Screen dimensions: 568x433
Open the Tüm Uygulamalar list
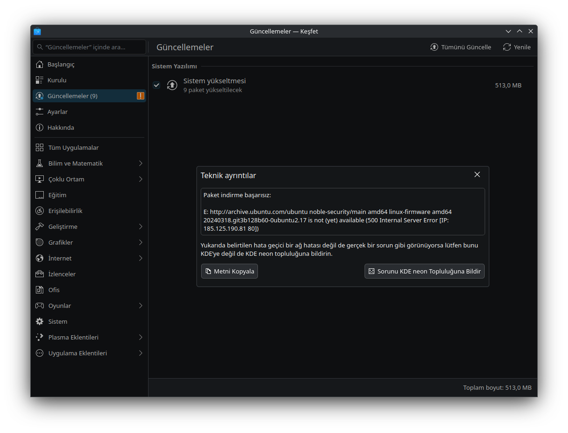pos(73,147)
